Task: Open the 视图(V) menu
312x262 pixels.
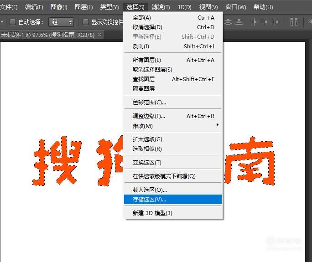Action: click(208, 7)
